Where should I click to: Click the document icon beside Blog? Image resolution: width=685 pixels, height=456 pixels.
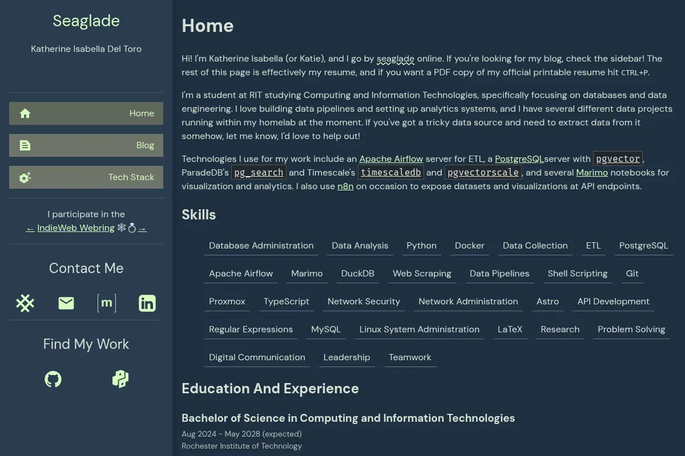click(25, 145)
